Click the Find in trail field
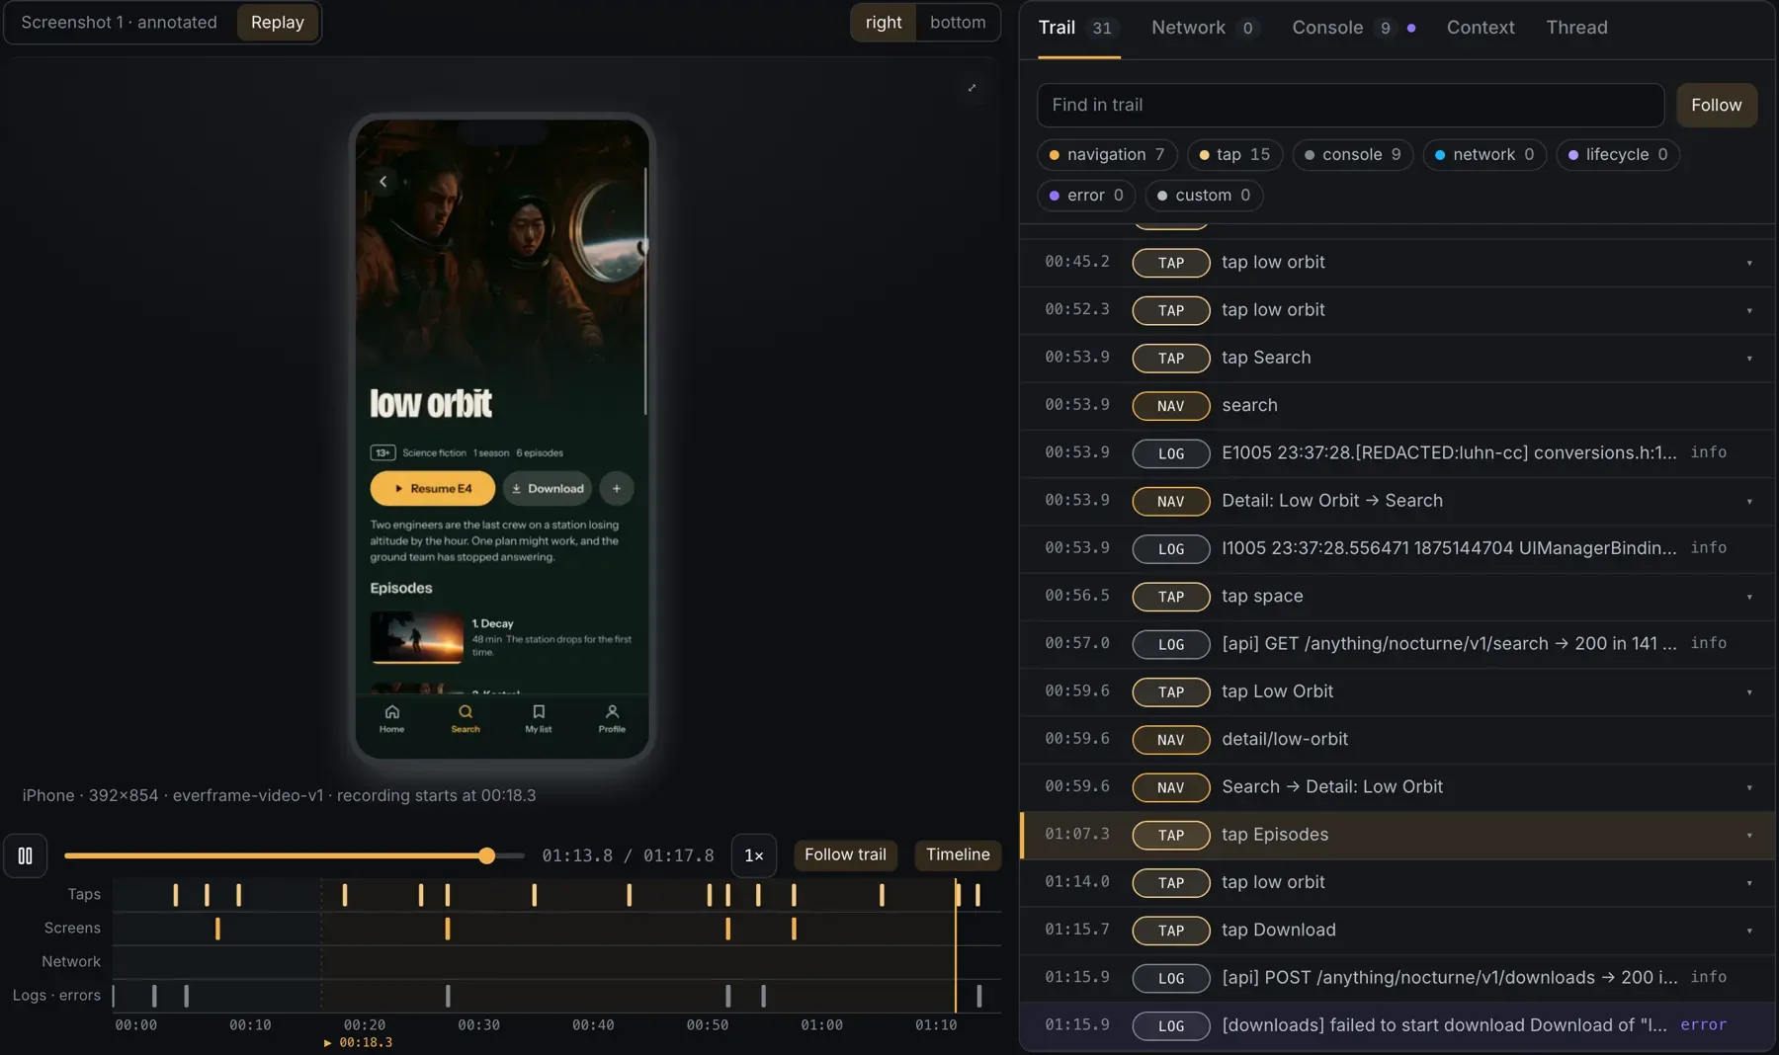 [1350, 105]
